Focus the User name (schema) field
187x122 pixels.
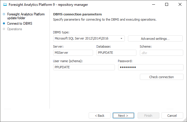pos(84,67)
